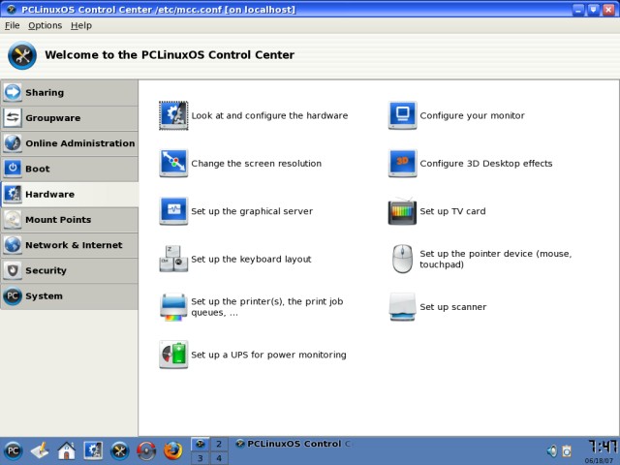Open the PC start menu in taskbar
This screenshot has width=620, height=465.
pyautogui.click(x=13, y=450)
